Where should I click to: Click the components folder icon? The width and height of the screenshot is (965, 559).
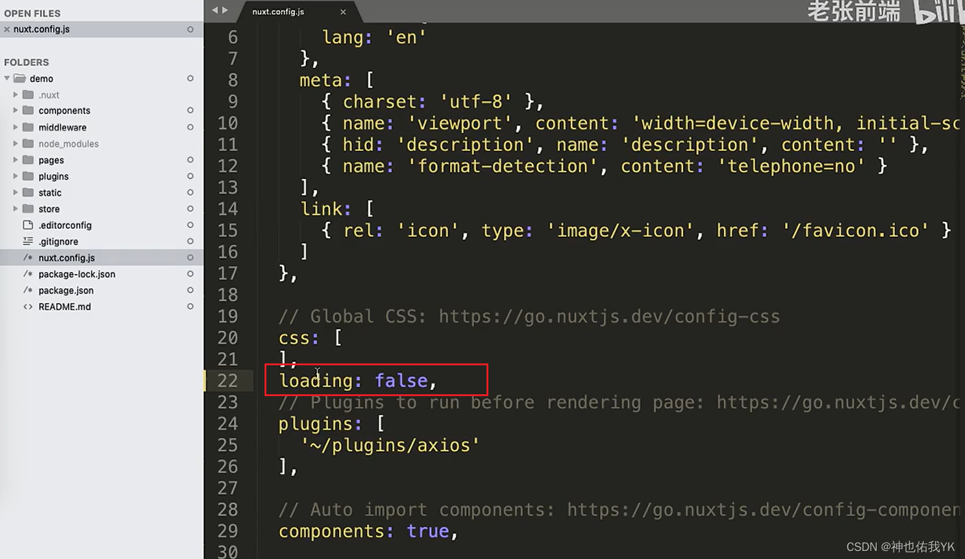point(28,110)
